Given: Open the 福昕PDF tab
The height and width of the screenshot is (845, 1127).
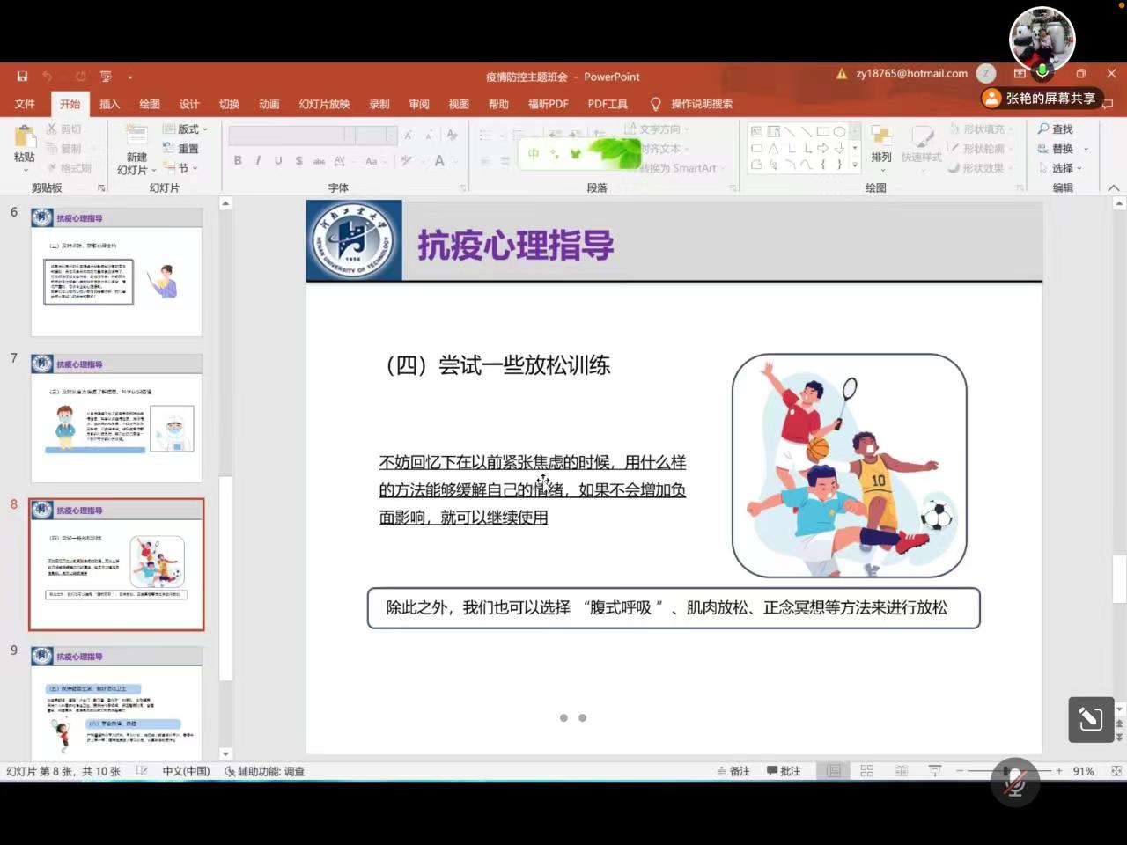Looking at the screenshot, I should pyautogui.click(x=548, y=104).
